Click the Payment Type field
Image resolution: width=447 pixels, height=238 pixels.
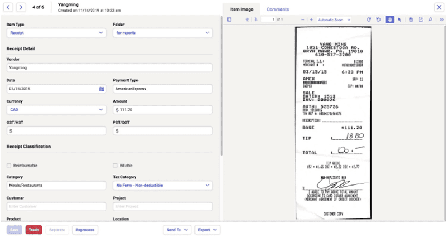(x=163, y=89)
